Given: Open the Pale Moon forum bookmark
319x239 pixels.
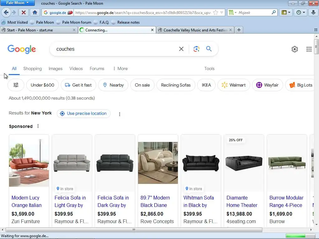Looking at the screenshot, I should (x=74, y=22).
